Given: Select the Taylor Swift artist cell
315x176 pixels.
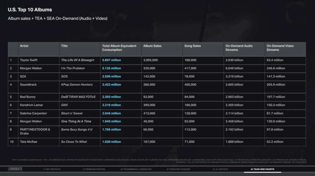Looking at the screenshot, I should (29, 60).
